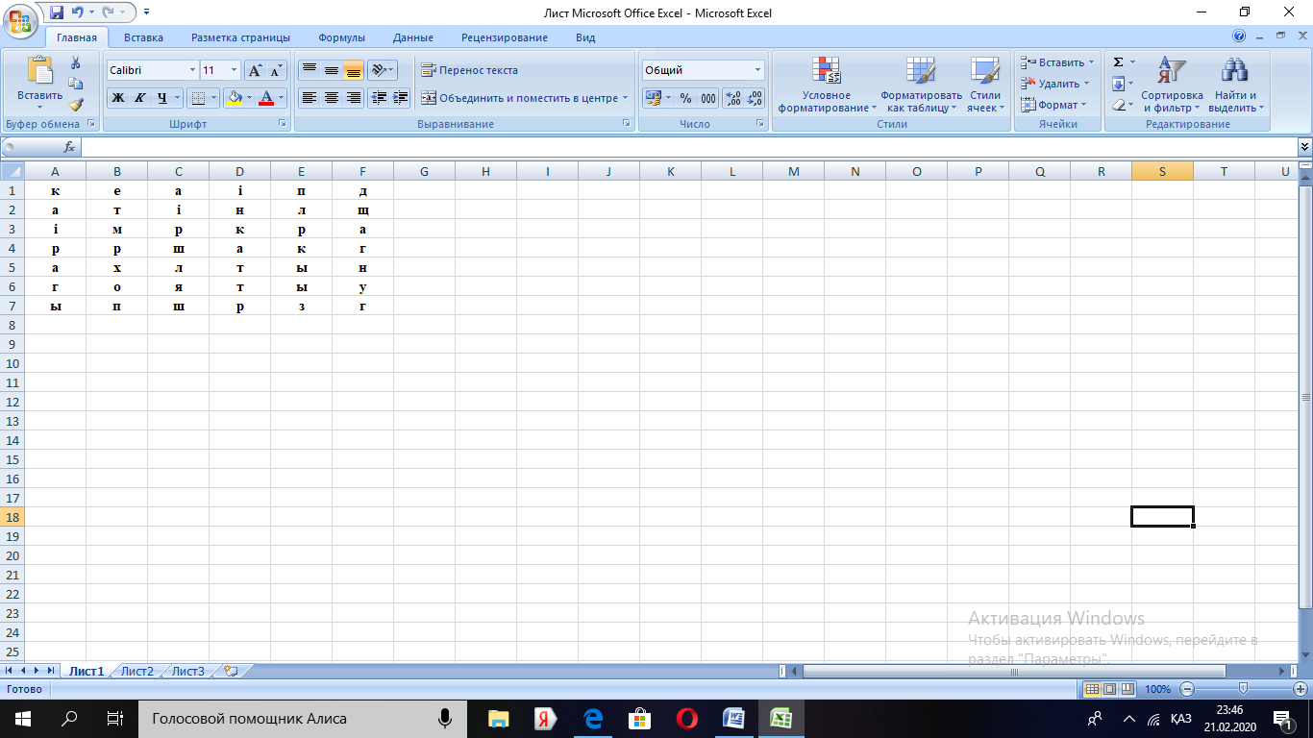The width and height of the screenshot is (1313, 738).
Task: Apply the thousands separator style 000
Action: pyautogui.click(x=708, y=98)
